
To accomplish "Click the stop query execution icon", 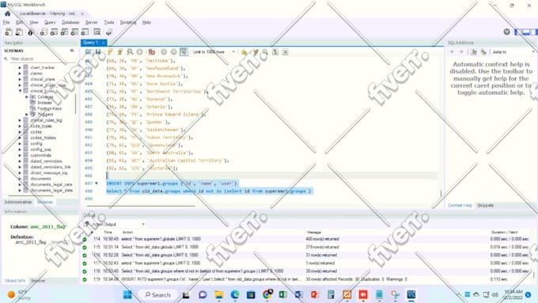I will (140, 51).
